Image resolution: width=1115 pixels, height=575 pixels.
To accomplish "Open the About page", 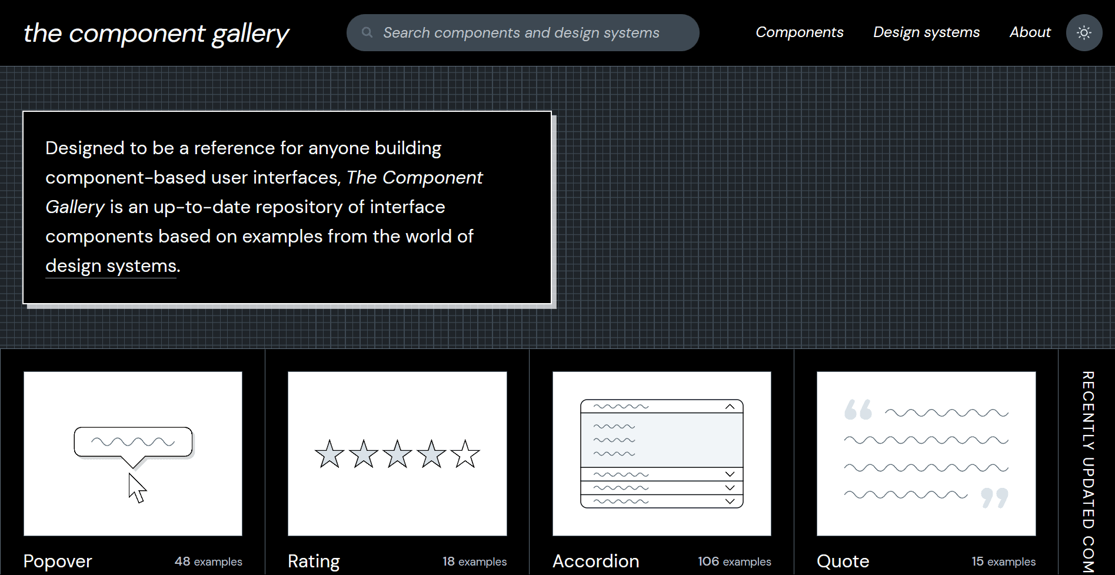I will pyautogui.click(x=1030, y=32).
